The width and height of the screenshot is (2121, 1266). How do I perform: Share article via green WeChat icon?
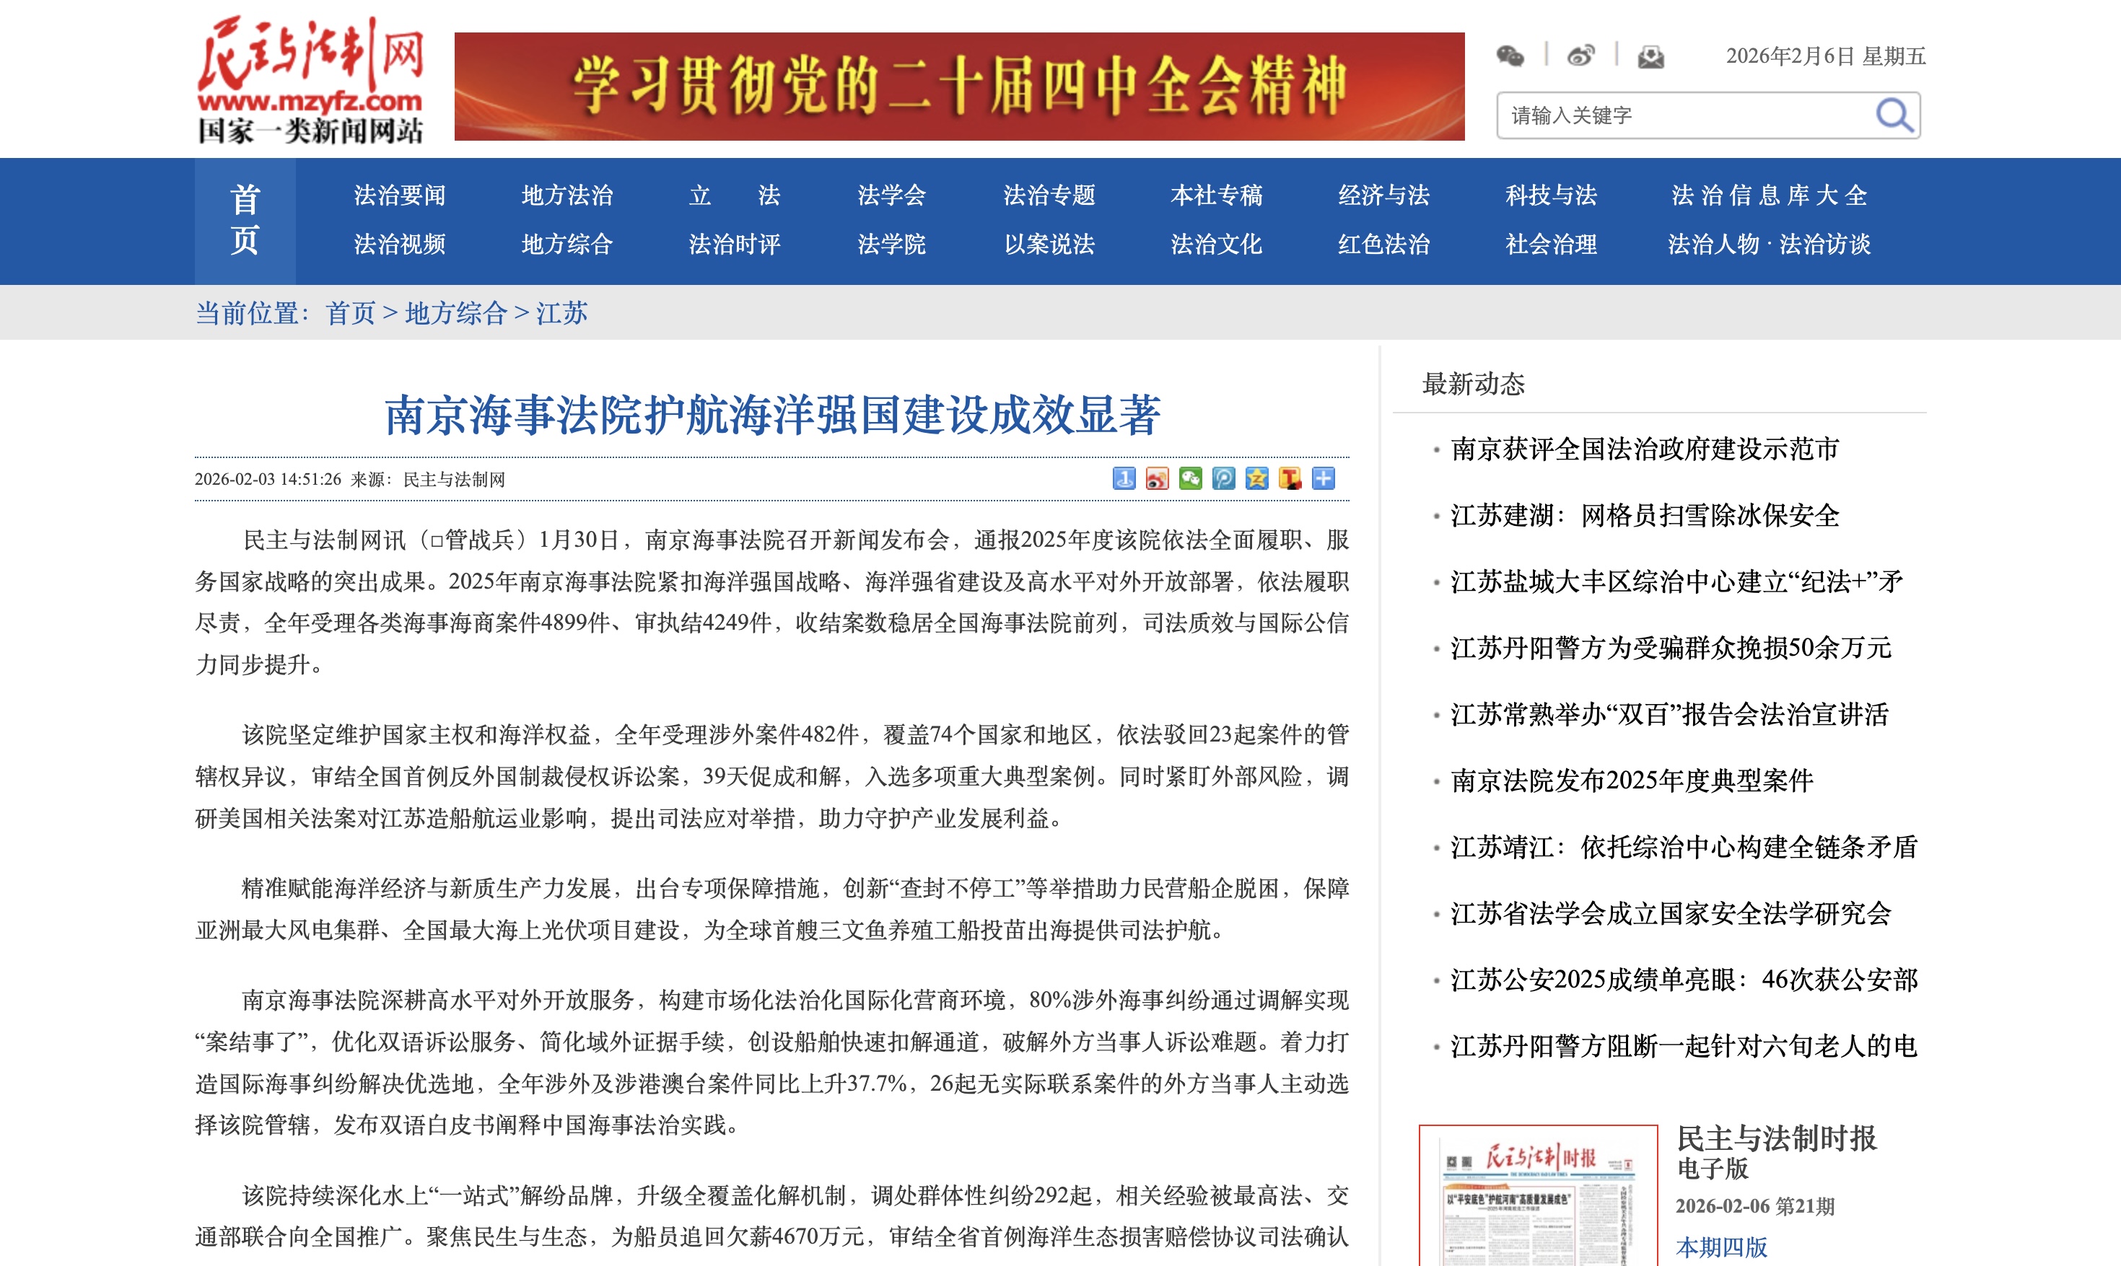point(1190,478)
